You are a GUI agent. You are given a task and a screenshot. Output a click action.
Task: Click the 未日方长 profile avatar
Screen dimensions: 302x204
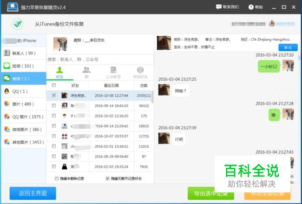60,44
